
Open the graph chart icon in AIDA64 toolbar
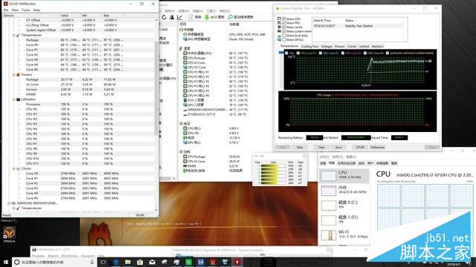(x=179, y=17)
